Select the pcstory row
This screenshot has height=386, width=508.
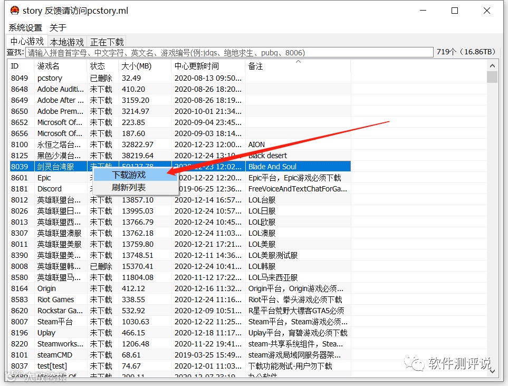[180, 78]
